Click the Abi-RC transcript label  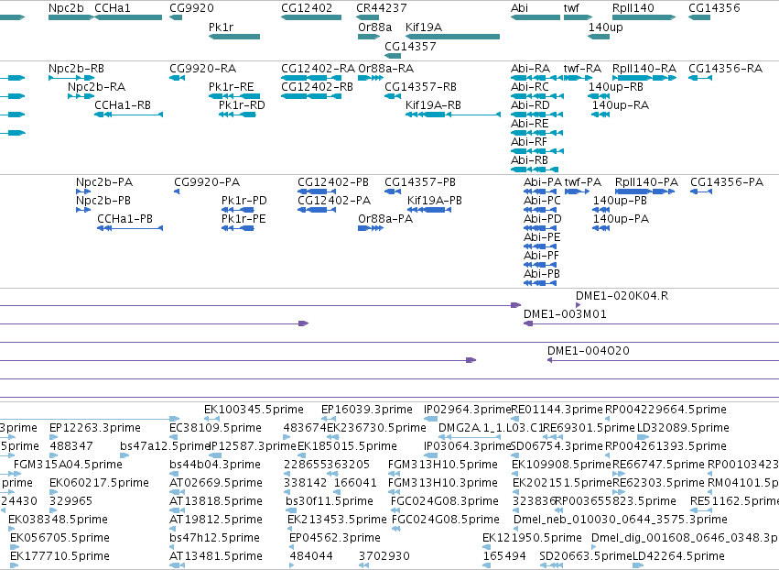click(530, 86)
